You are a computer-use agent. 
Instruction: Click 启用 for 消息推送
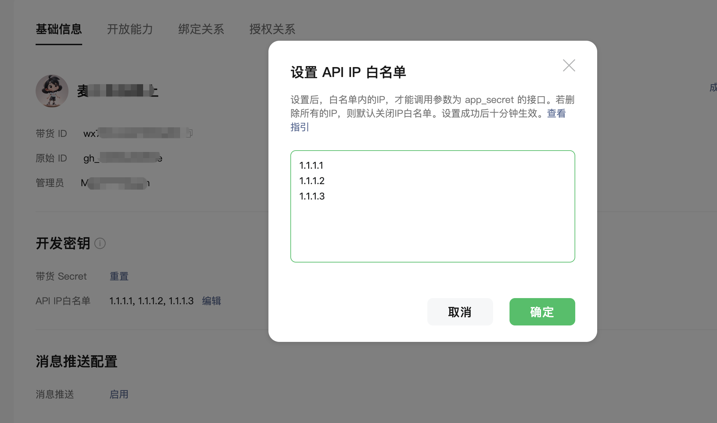click(119, 394)
